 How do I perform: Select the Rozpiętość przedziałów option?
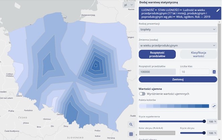pos(157,54)
